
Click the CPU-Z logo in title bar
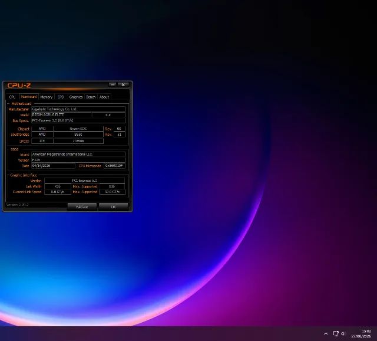click(19, 85)
